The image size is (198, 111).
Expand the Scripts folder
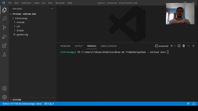15,30
